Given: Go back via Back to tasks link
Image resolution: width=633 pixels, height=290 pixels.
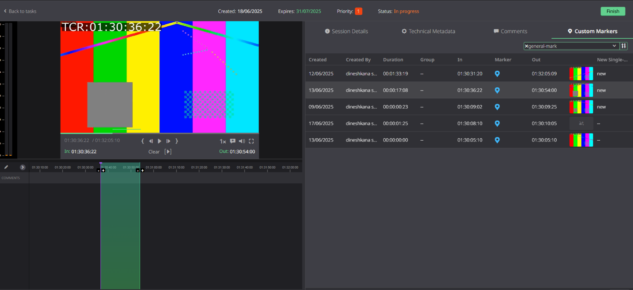Looking at the screenshot, I should point(20,11).
